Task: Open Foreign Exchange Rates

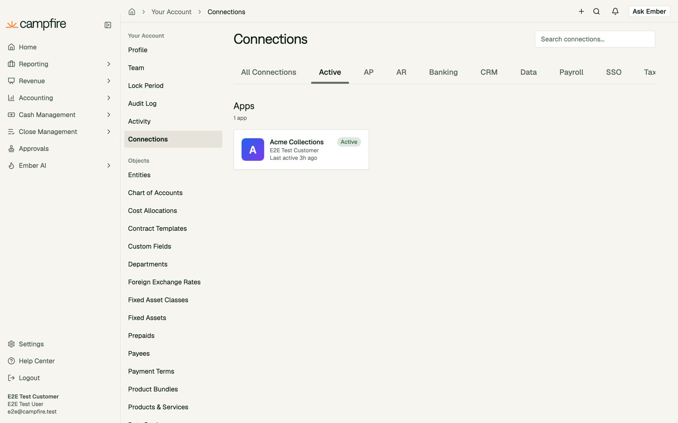Action: 173,282
